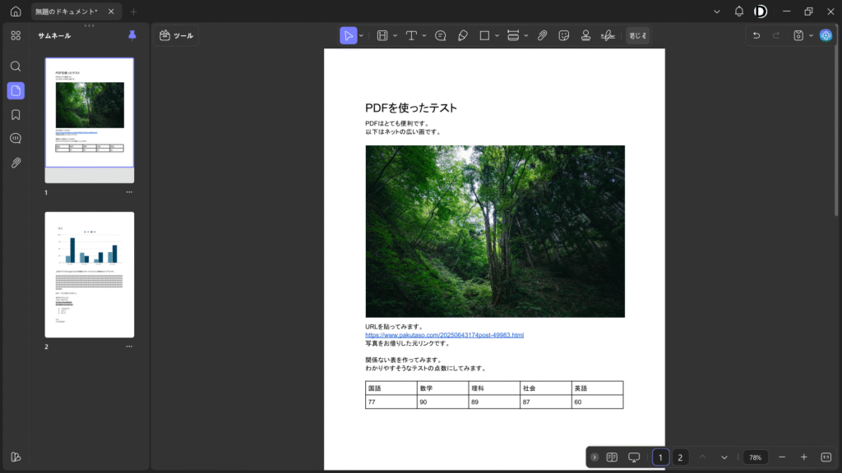Open the ツール menu
This screenshot has height=473, width=842.
click(x=176, y=35)
